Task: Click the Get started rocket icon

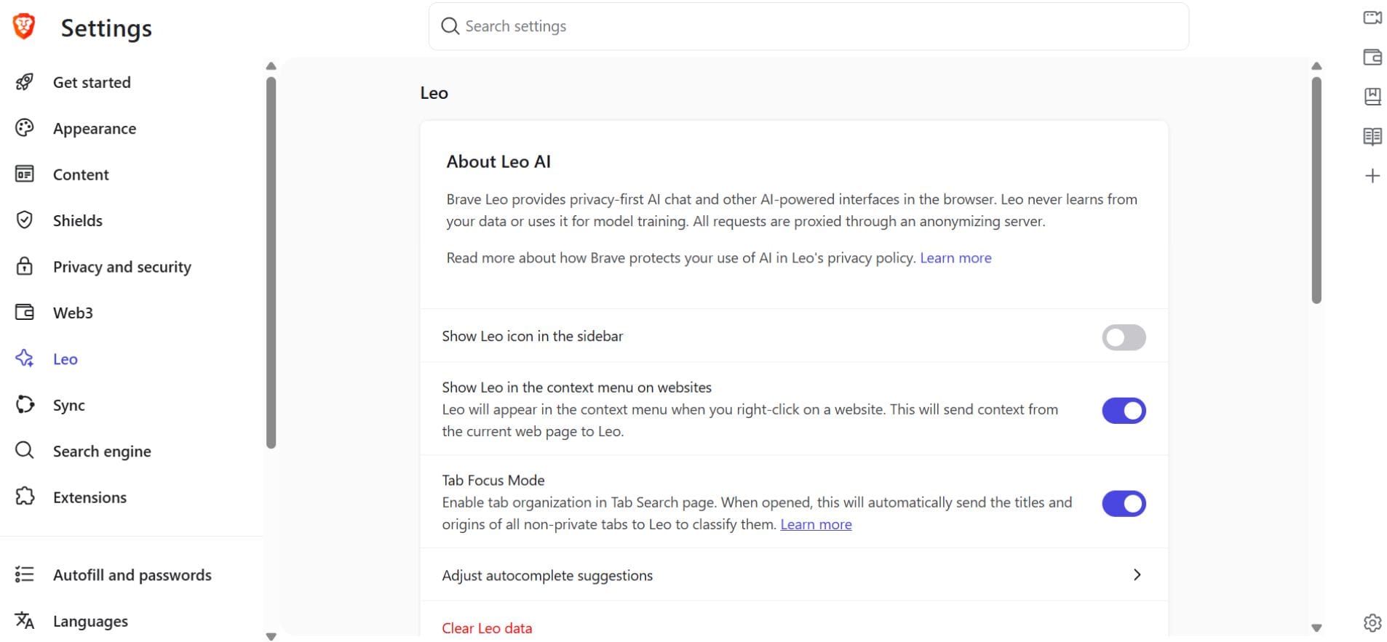Action: pos(25,82)
